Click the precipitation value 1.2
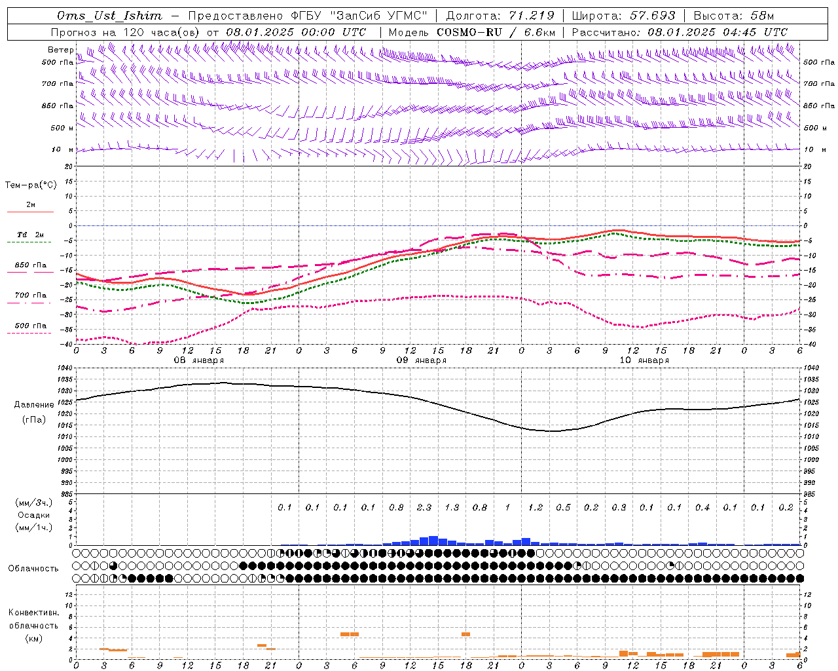 click(536, 507)
